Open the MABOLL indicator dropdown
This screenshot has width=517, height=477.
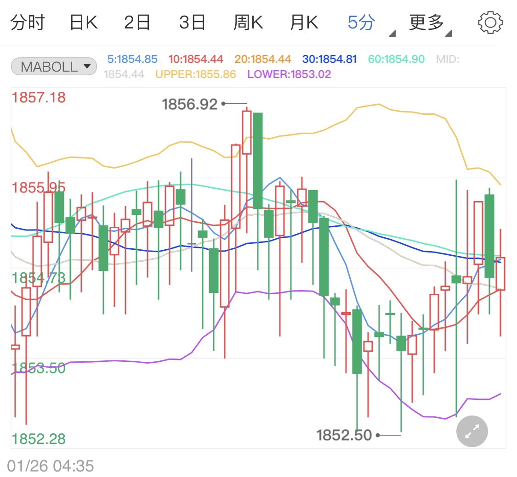point(53,66)
